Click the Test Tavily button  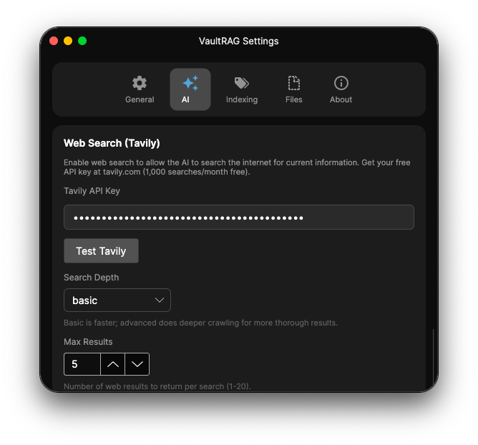pyautogui.click(x=101, y=251)
